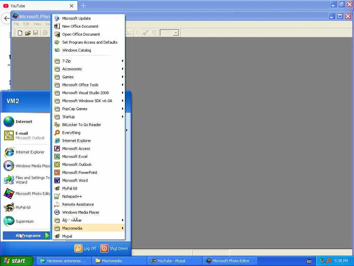The image size is (354, 266).
Task: Click the Microsoft Excel icon
Action: (57, 157)
